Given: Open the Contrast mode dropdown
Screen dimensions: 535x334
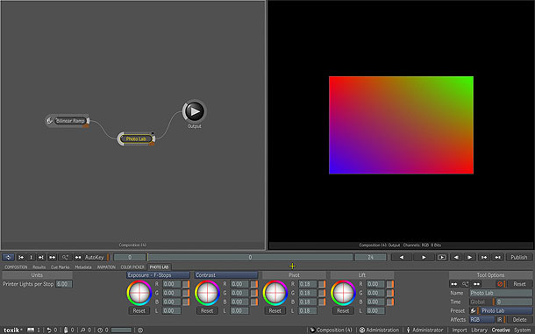Looking at the screenshot, I should click(226, 275).
